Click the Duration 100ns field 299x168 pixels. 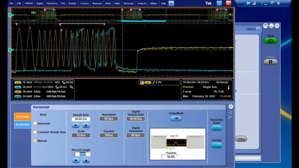[x=109, y=135]
